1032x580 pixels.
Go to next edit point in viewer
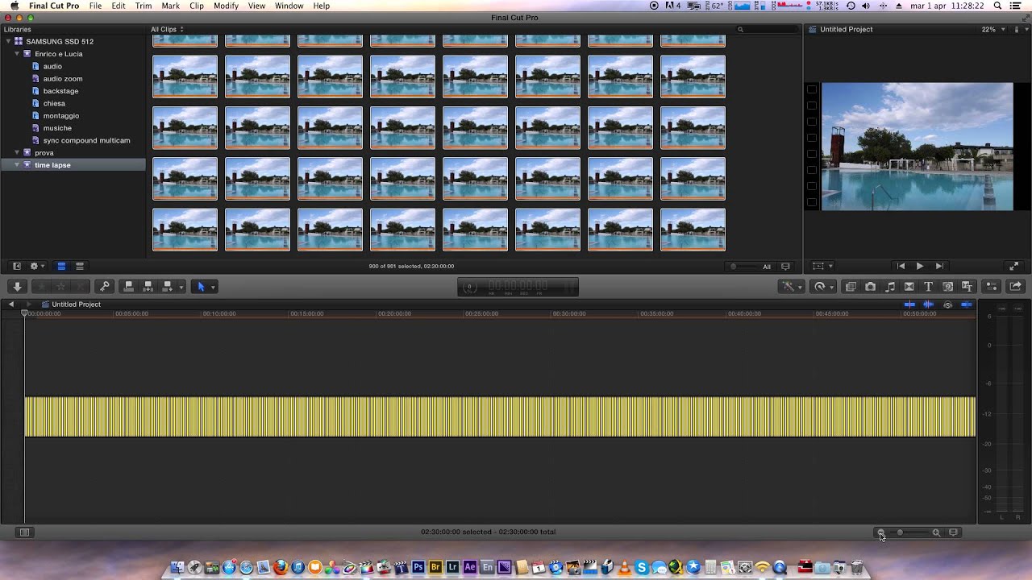point(939,266)
